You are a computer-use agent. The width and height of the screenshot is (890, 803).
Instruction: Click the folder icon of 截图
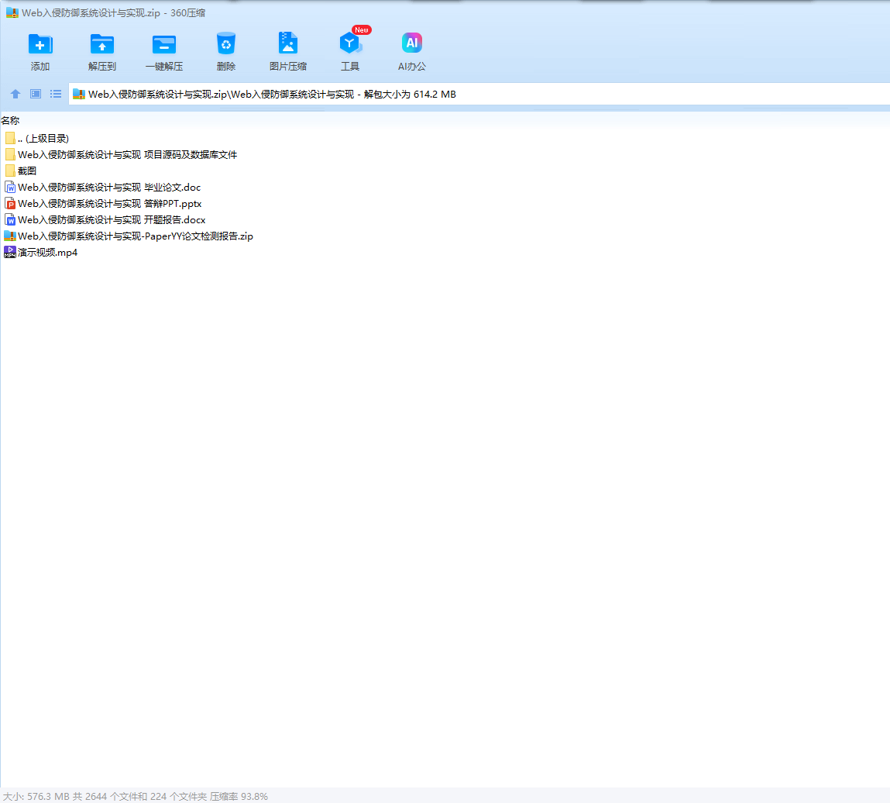(9, 171)
